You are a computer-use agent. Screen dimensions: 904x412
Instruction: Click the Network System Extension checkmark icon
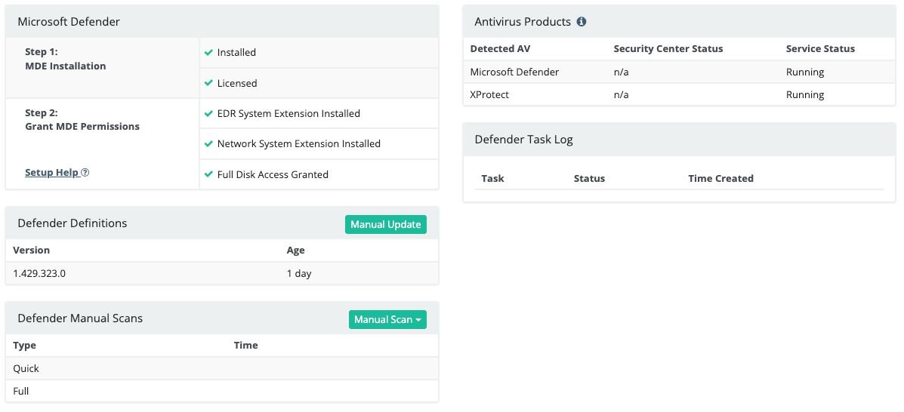pos(208,144)
